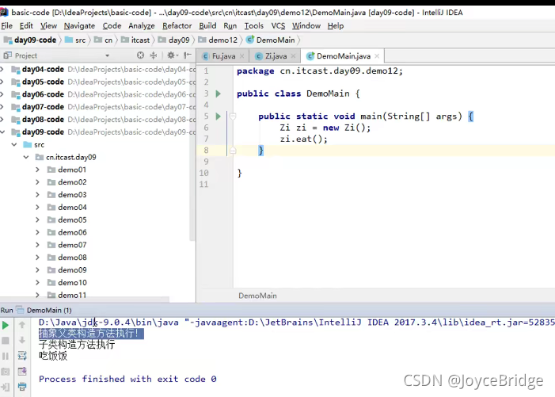Click the day09-code breadcrumb

click(30, 40)
